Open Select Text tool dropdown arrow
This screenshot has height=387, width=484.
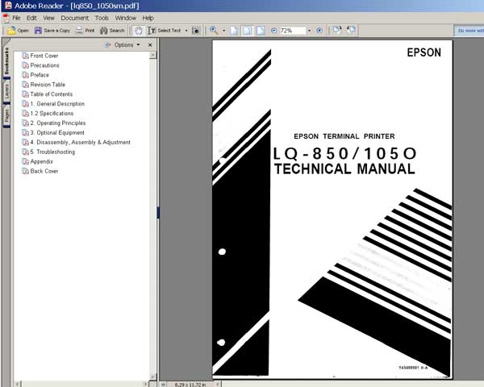[186, 31]
